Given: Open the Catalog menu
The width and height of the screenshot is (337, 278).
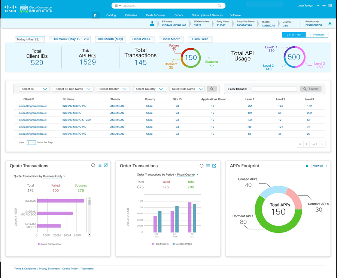Looking at the screenshot, I should (111, 15).
